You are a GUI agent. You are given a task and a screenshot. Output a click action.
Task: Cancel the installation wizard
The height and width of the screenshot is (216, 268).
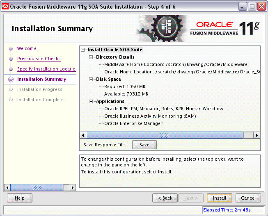tap(248, 198)
